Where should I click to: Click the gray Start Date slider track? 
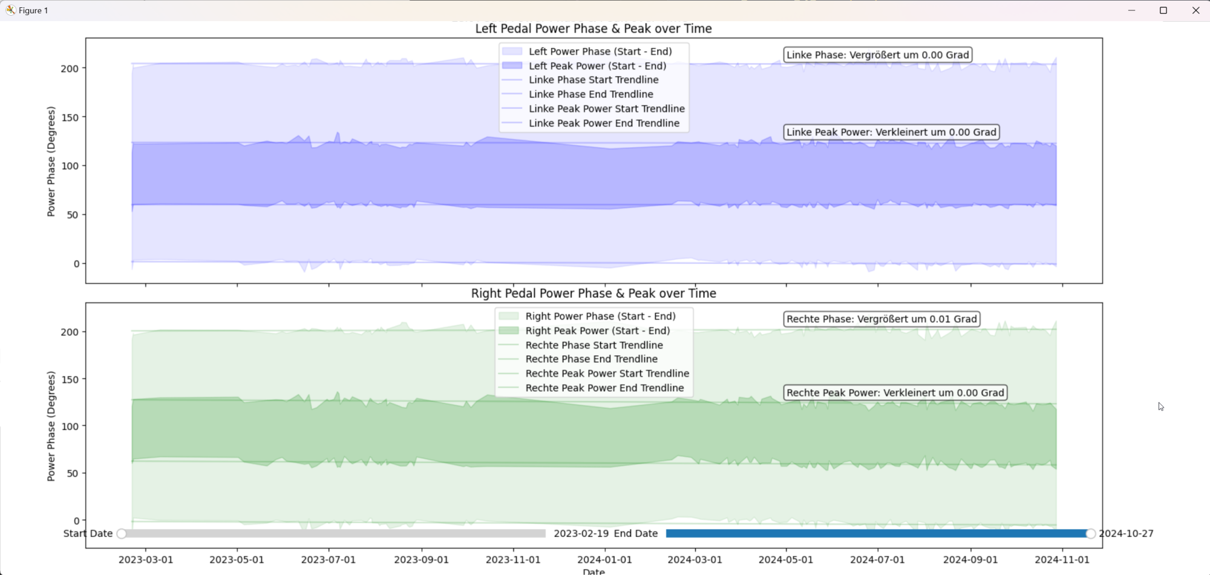[x=333, y=534]
